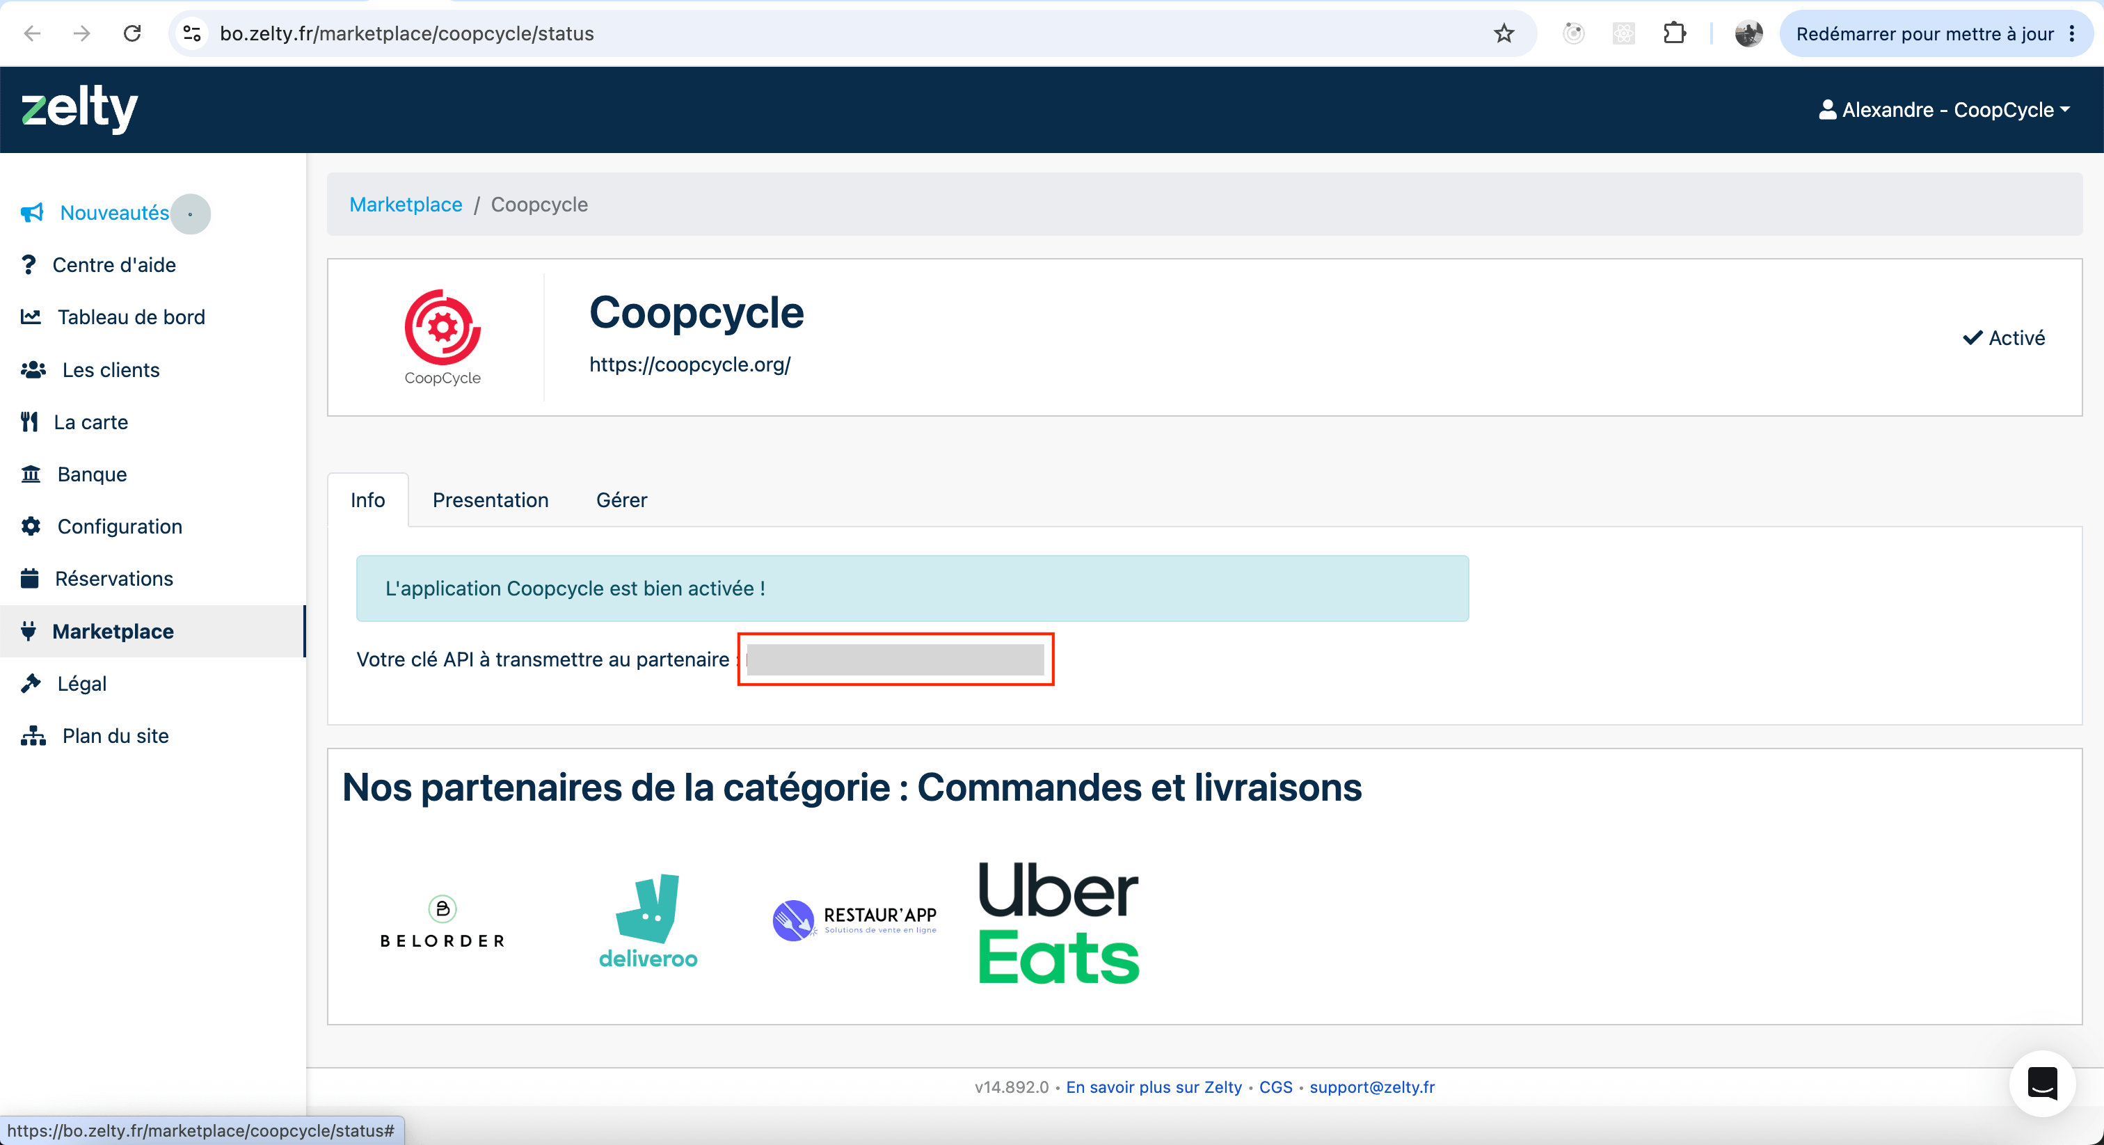Image resolution: width=2104 pixels, height=1145 pixels.
Task: Open Plan du site
Action: pos(116,736)
